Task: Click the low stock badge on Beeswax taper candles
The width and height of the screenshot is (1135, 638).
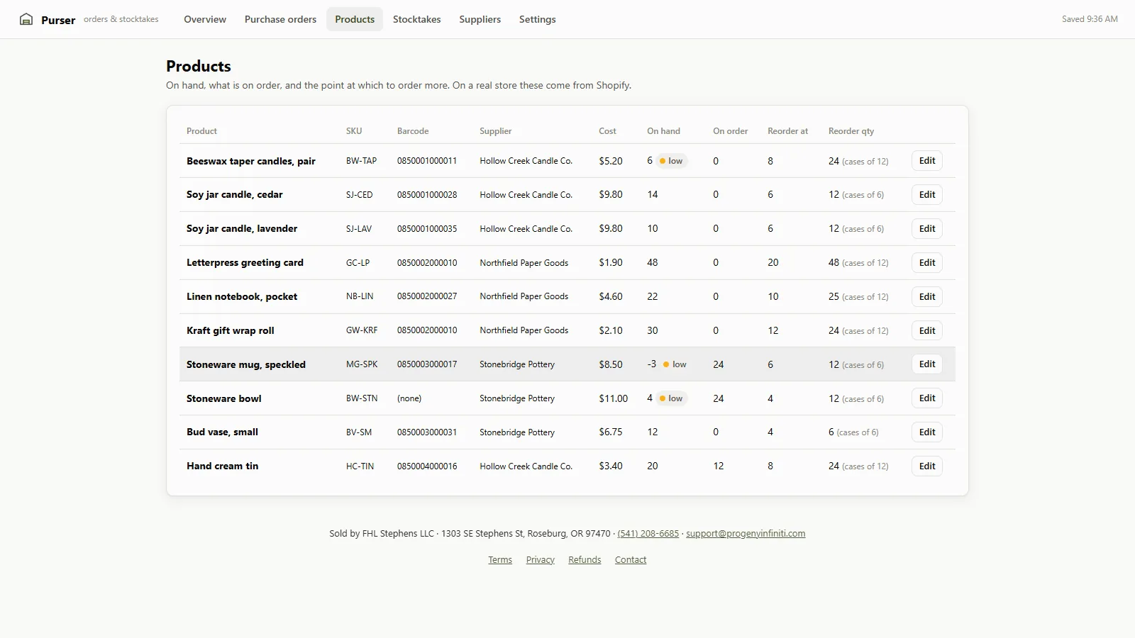Action: click(x=671, y=161)
